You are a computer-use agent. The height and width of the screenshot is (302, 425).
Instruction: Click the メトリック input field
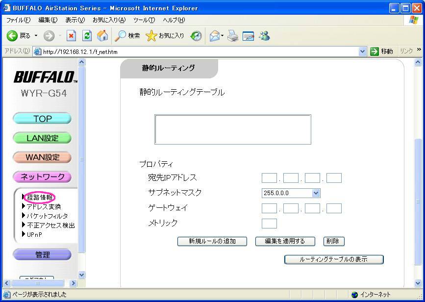tap(269, 224)
